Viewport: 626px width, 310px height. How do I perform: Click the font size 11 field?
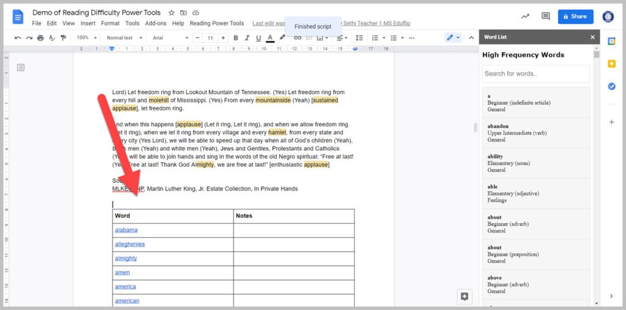(x=210, y=38)
